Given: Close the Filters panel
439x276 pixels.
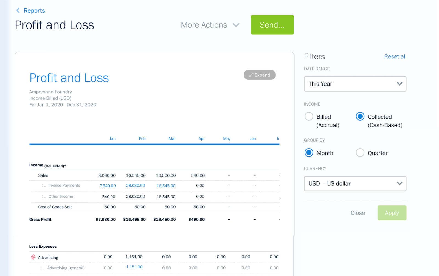Looking at the screenshot, I should click(x=358, y=213).
